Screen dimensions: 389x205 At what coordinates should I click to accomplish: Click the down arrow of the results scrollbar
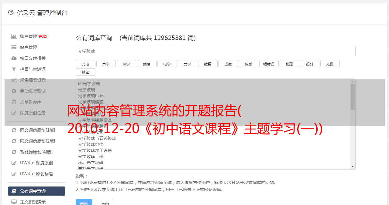point(353,166)
